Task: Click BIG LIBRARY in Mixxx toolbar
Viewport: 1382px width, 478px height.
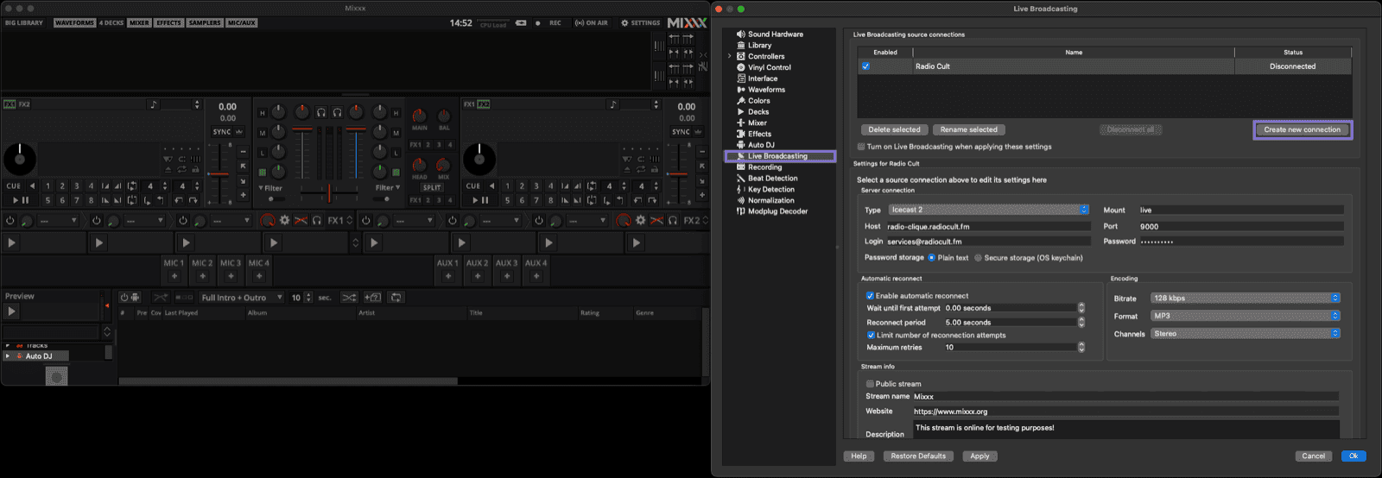Action: (24, 23)
